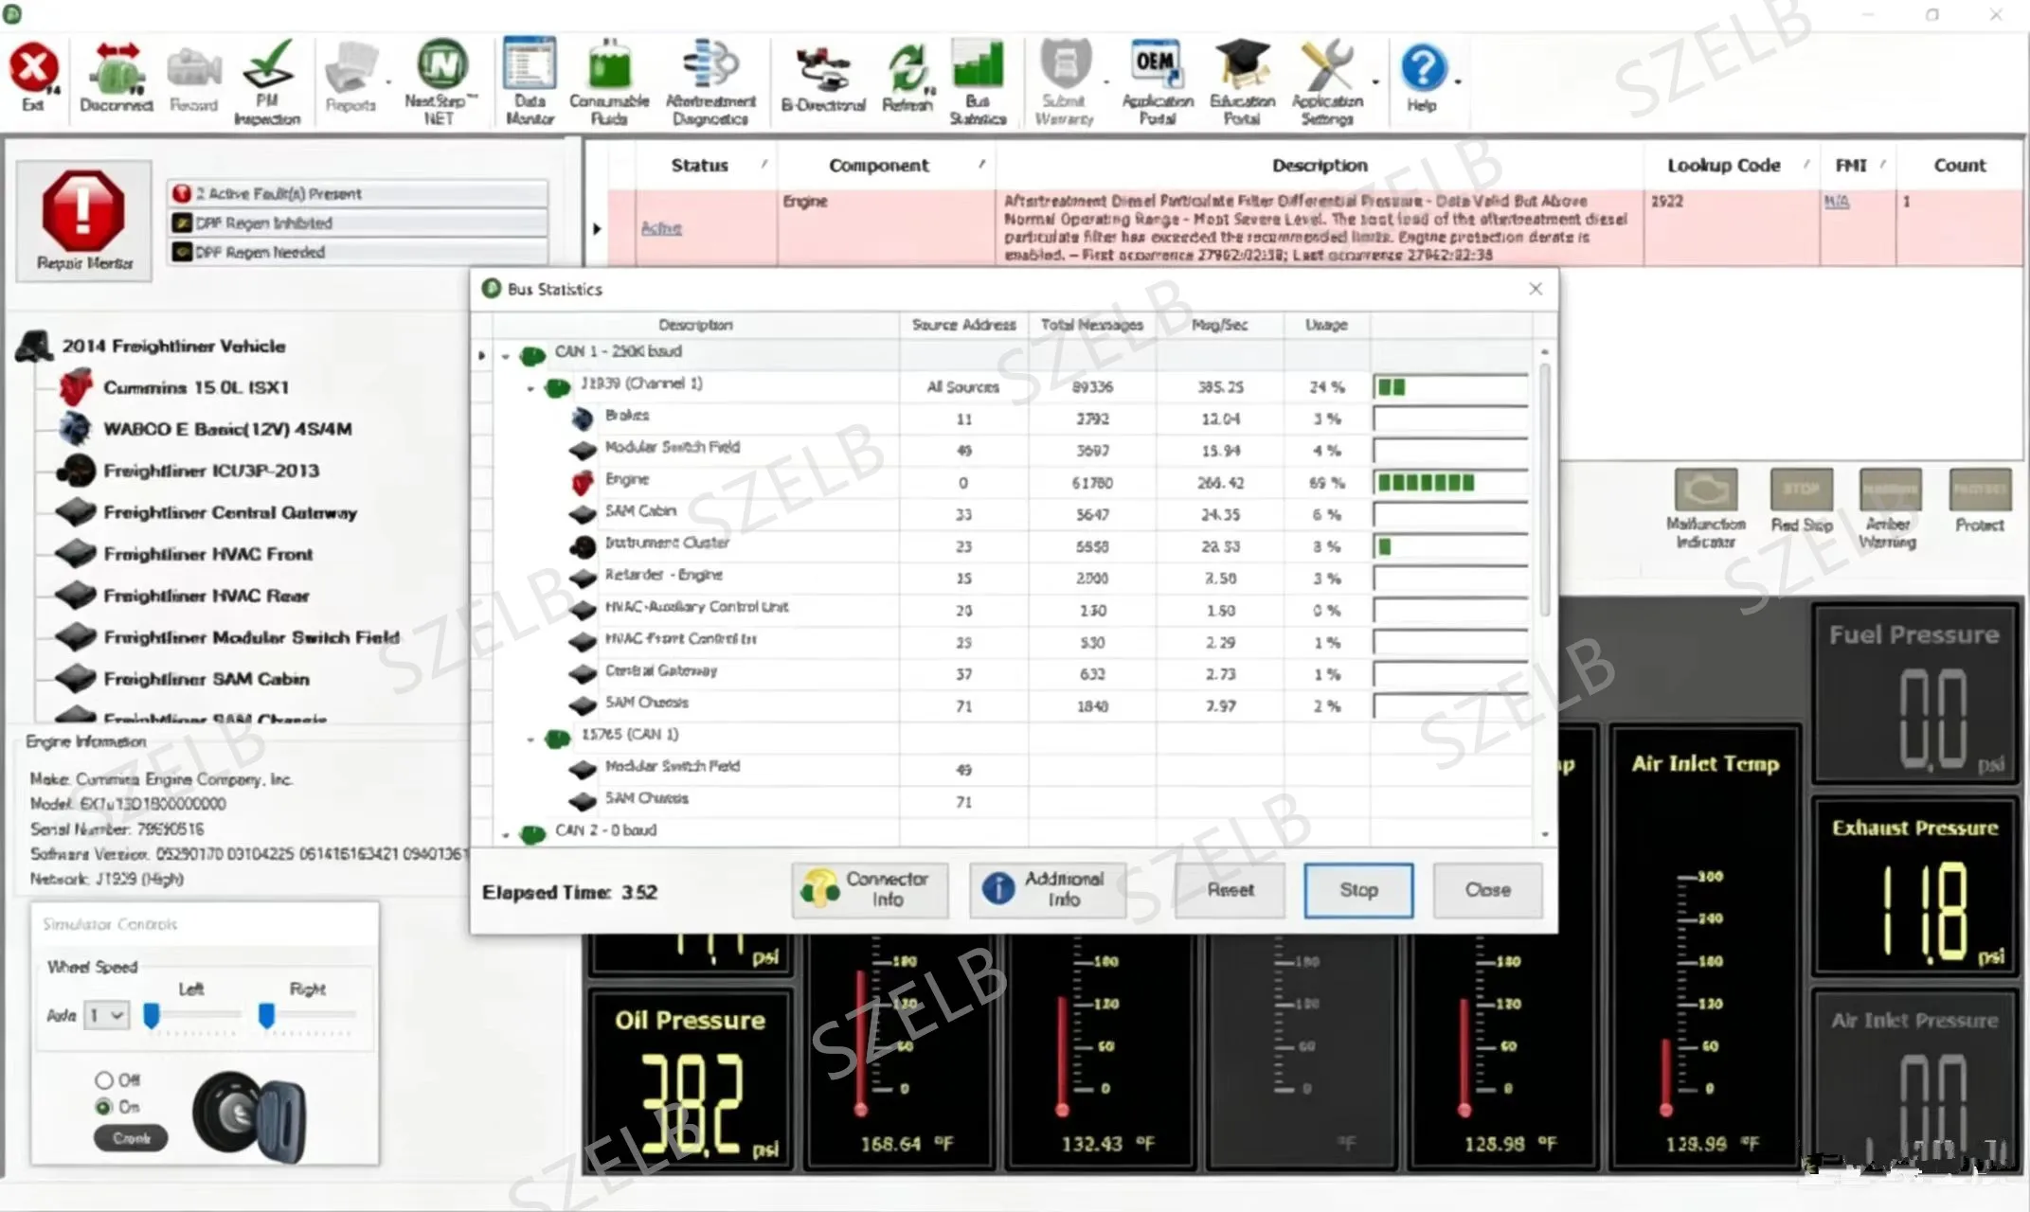Image resolution: width=2030 pixels, height=1212 pixels.
Task: Click the Stop button in Bus Statistics
Action: click(x=1358, y=890)
